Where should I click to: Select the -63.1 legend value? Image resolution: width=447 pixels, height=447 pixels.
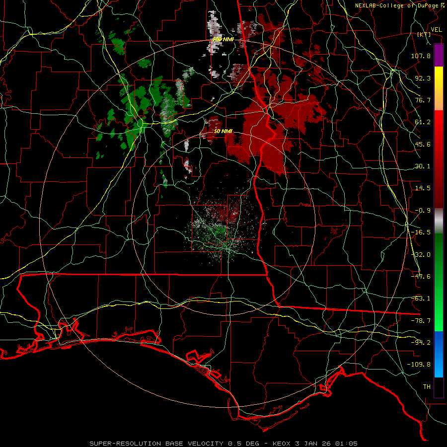tap(421, 298)
